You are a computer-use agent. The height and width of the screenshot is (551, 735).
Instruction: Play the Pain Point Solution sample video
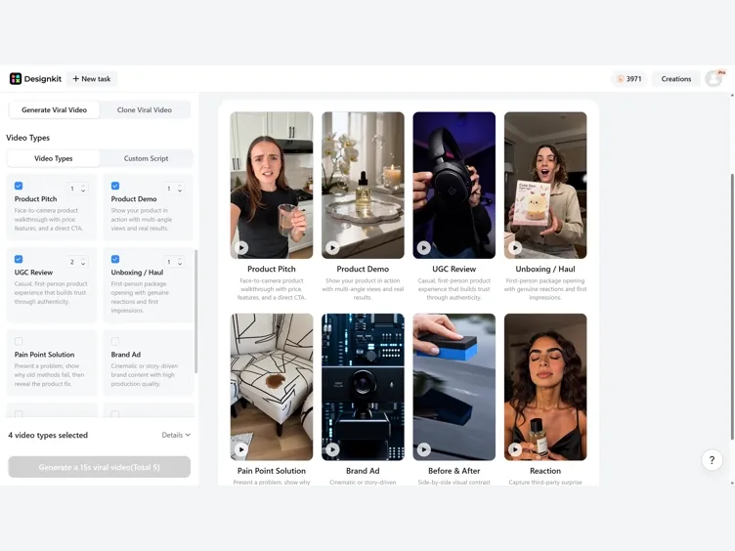[x=241, y=449]
